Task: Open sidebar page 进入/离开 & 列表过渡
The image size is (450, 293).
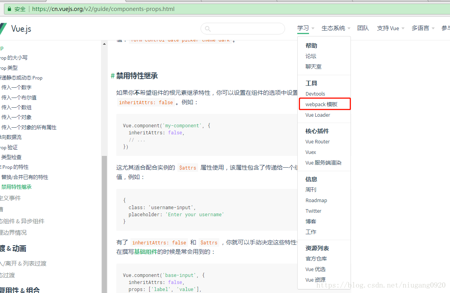Action: coord(23,264)
